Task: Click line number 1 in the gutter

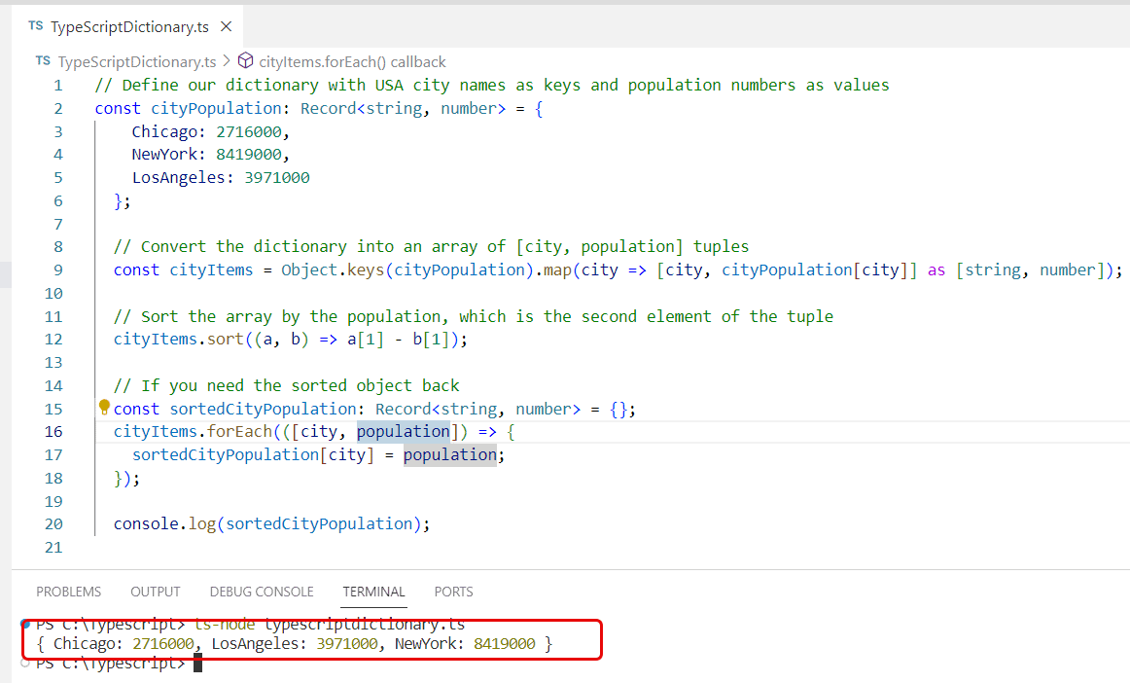Action: (58, 85)
